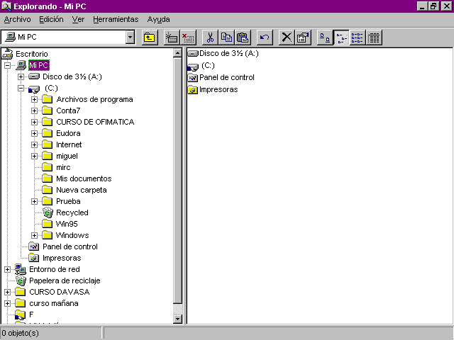Image resolution: width=454 pixels, height=340 pixels.
Task: Click the Copy toolbar icon
Action: point(226,38)
